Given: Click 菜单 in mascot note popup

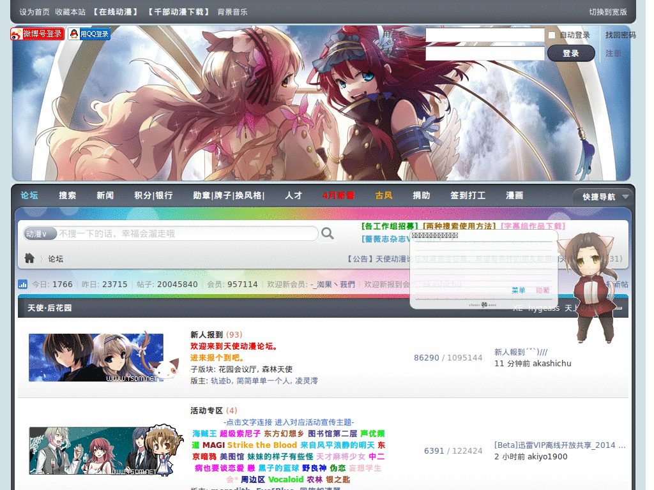Looking at the screenshot, I should click(519, 290).
